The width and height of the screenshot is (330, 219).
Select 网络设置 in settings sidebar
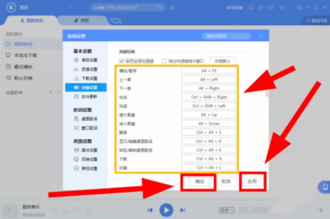pyautogui.click(x=86, y=159)
